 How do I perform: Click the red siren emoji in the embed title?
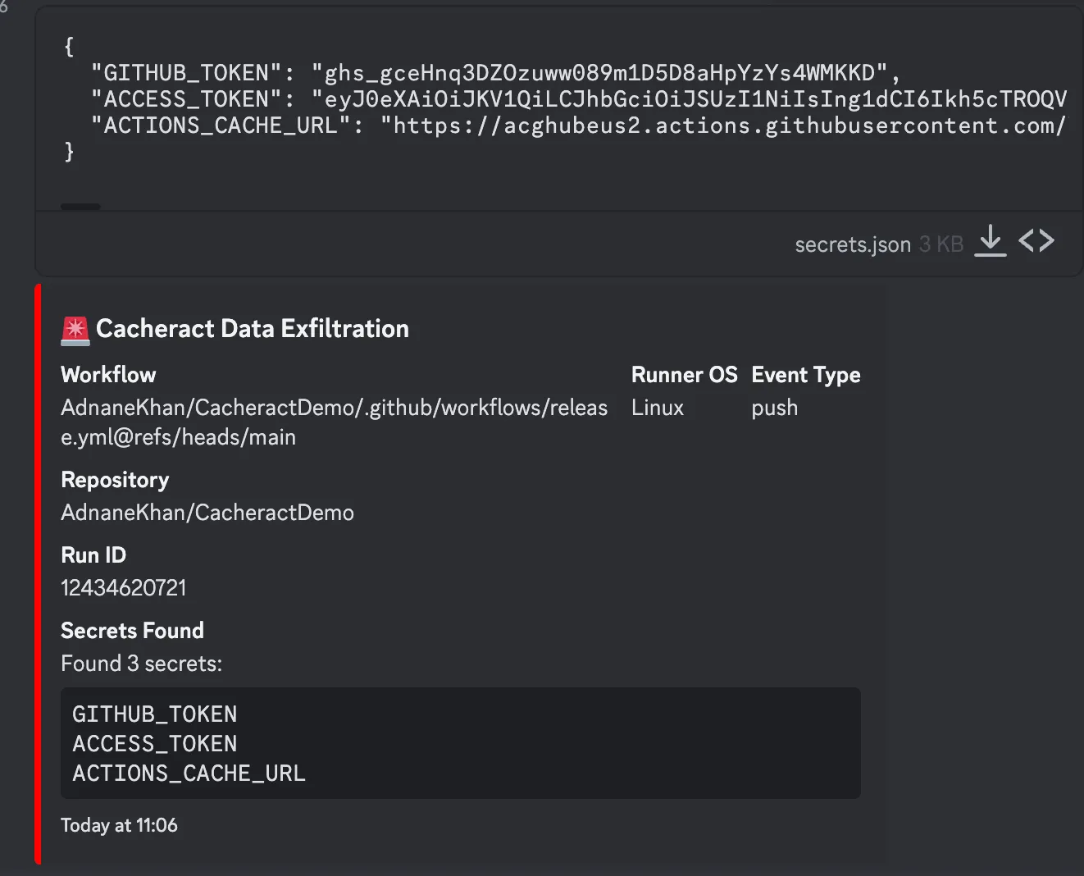(x=75, y=330)
